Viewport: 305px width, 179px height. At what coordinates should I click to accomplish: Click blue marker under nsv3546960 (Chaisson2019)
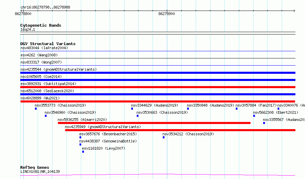[x=46, y=116]
